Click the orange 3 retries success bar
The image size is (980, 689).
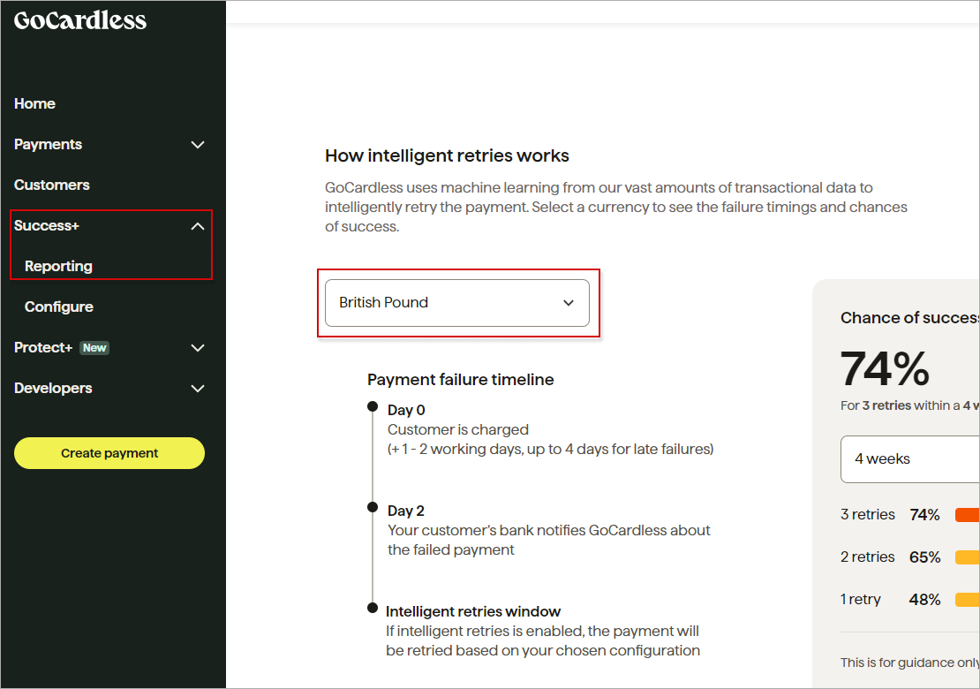tap(968, 515)
